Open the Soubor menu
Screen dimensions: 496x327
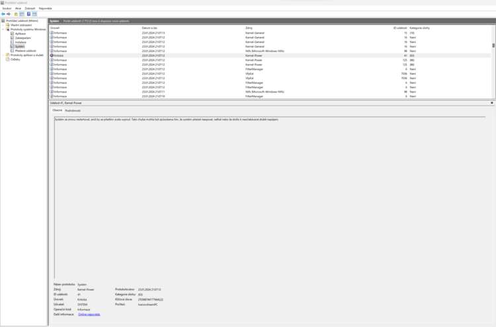7,9
